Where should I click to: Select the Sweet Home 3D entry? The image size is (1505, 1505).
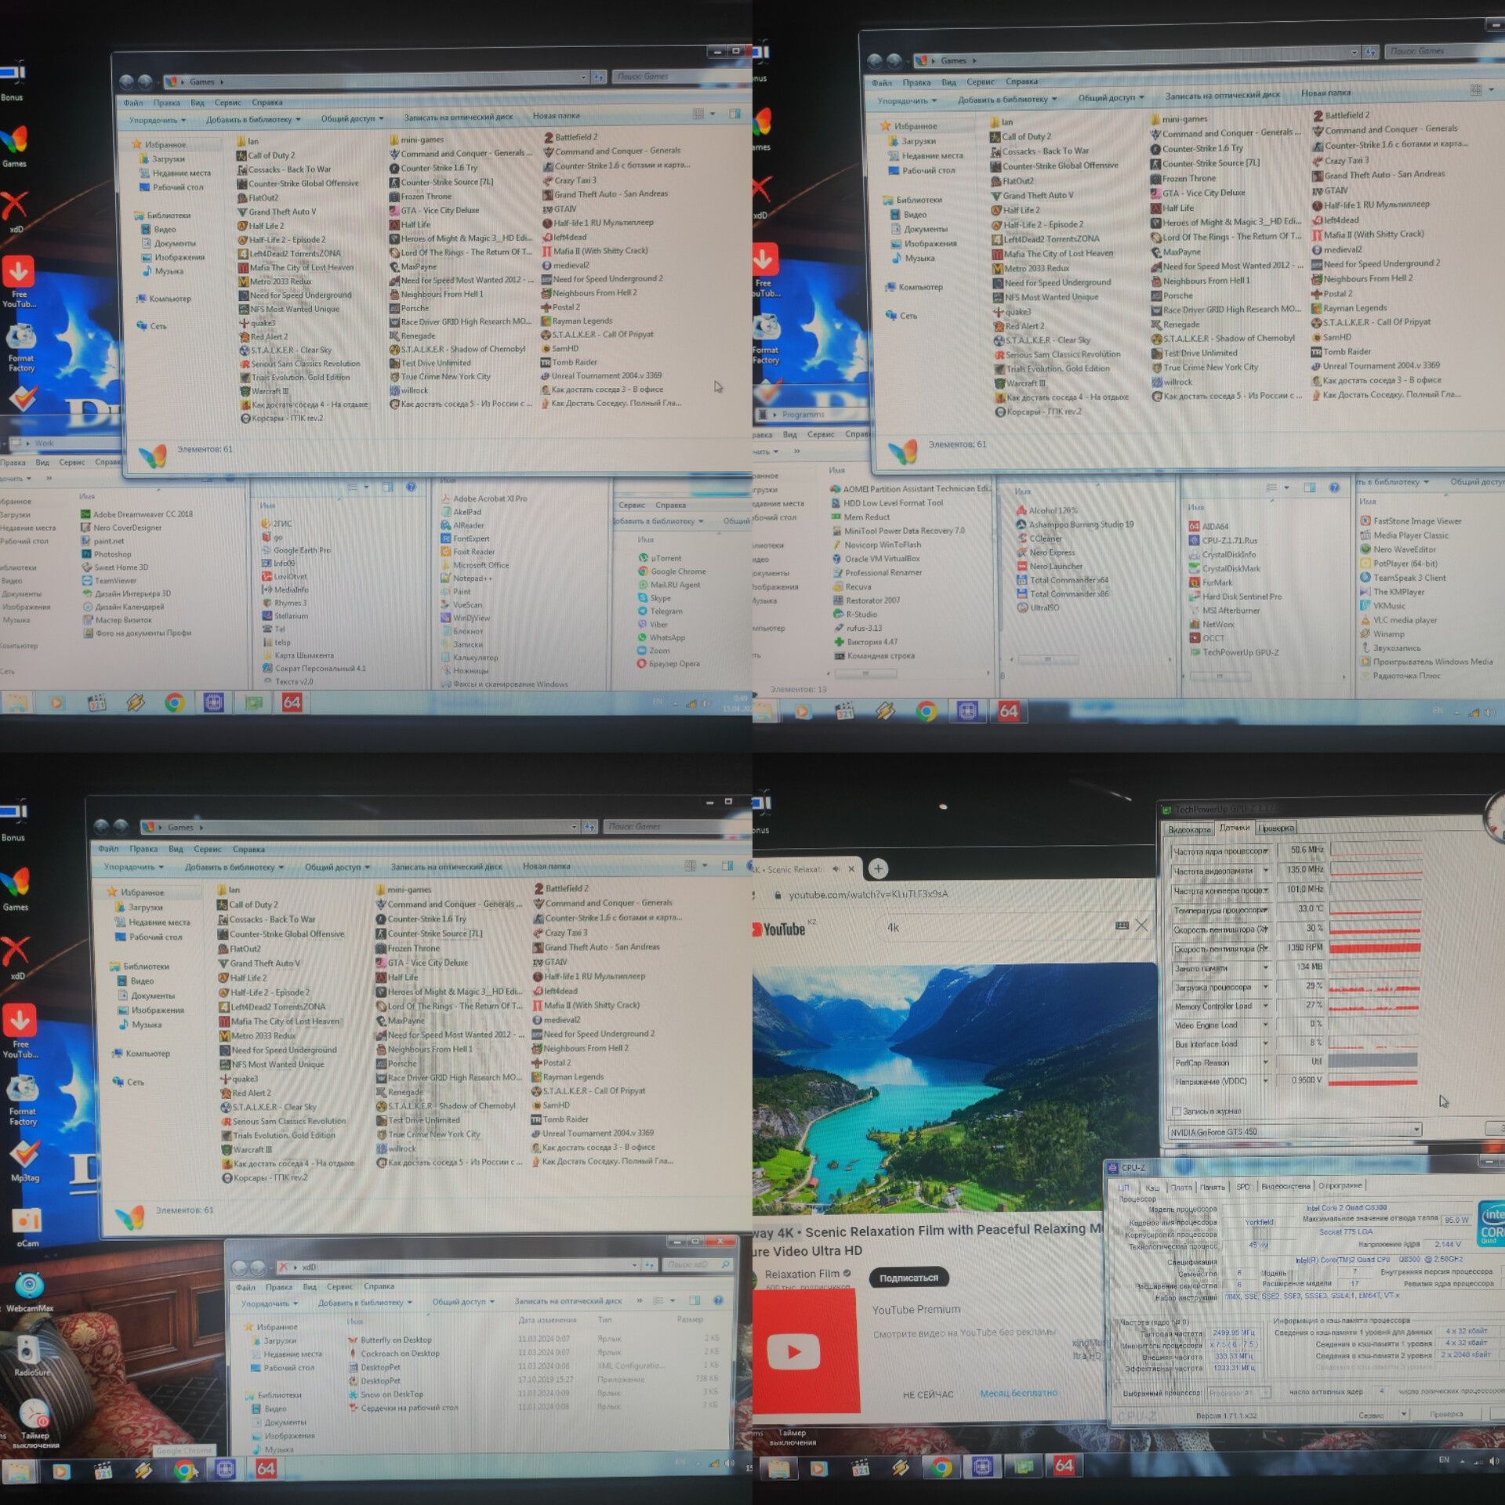[114, 568]
